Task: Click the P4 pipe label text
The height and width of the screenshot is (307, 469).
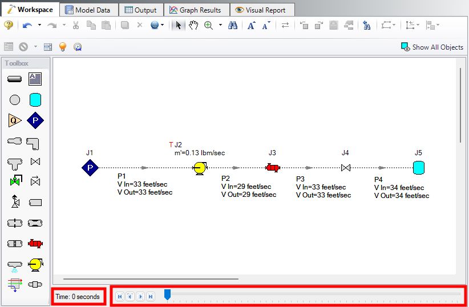Action: (402, 188)
